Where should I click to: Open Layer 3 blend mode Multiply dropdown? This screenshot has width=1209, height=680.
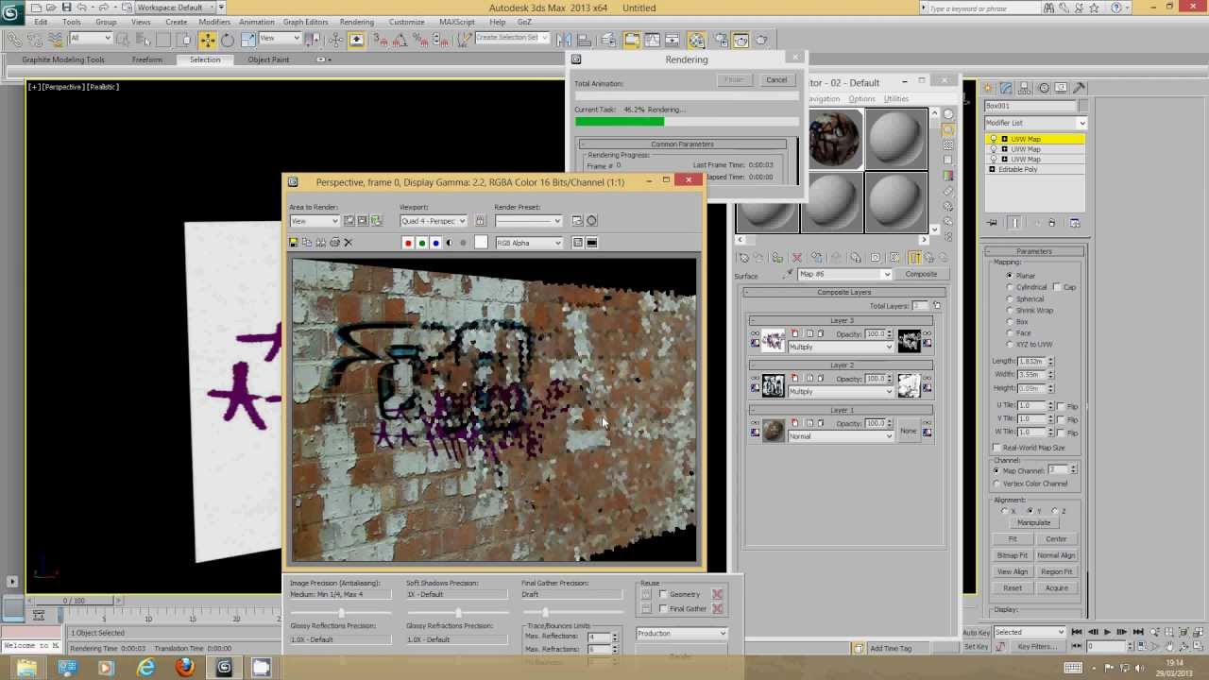click(x=840, y=348)
